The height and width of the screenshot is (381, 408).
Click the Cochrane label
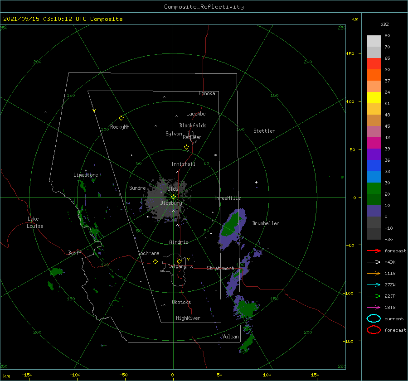[148, 253]
